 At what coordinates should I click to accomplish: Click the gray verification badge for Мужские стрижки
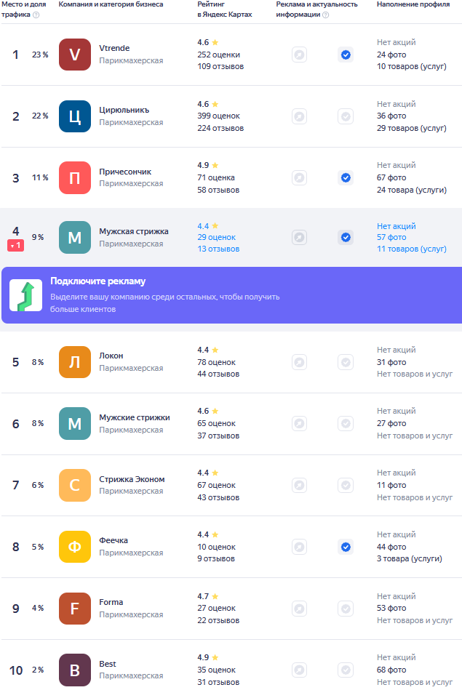(346, 423)
